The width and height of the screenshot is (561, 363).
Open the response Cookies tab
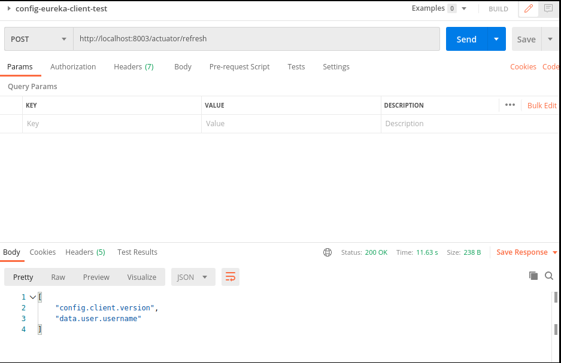pos(43,252)
